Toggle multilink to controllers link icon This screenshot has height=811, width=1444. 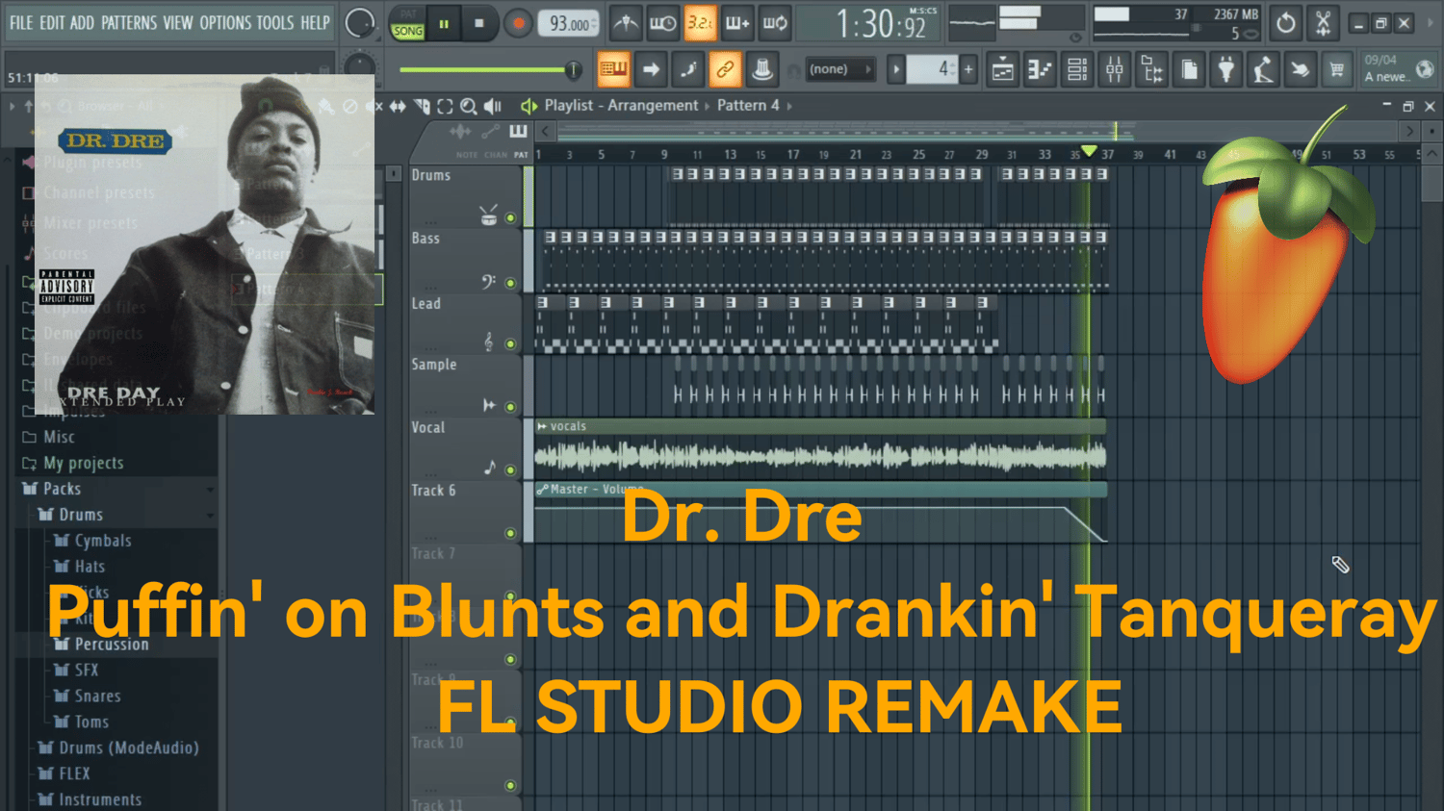coord(725,69)
